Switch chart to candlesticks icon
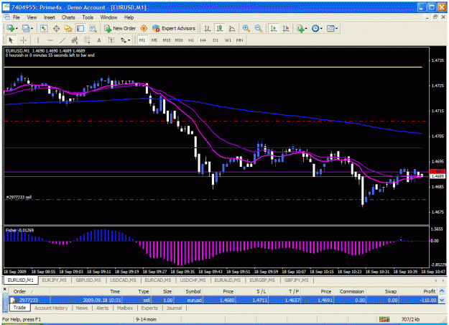 (220, 28)
